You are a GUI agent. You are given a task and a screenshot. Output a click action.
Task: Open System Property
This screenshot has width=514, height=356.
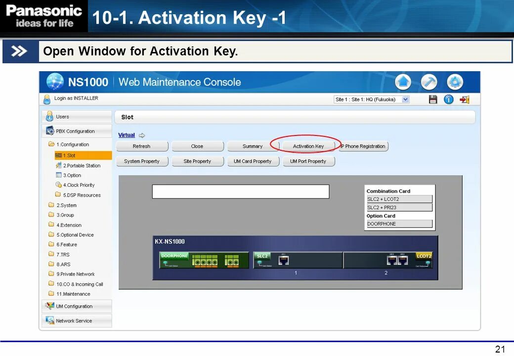click(x=142, y=161)
